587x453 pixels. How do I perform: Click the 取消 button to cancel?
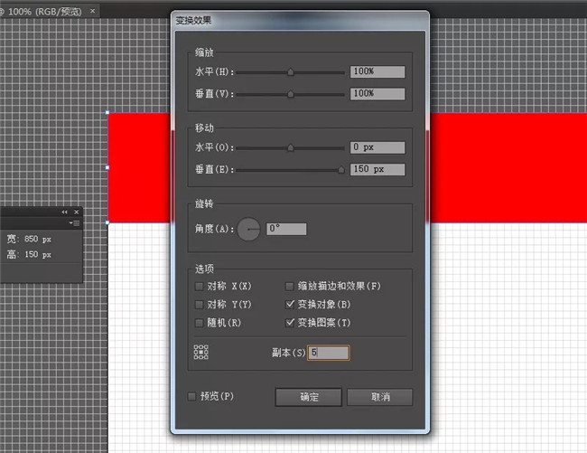[x=379, y=397]
